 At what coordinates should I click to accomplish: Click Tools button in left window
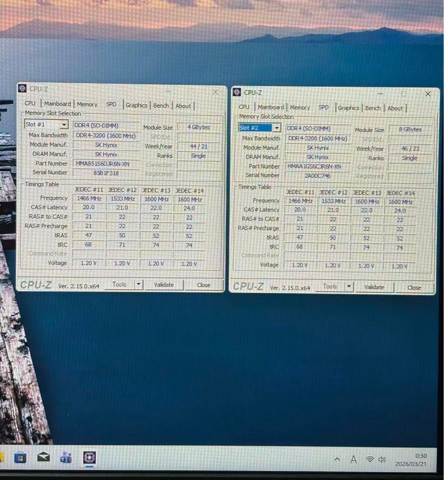point(120,284)
